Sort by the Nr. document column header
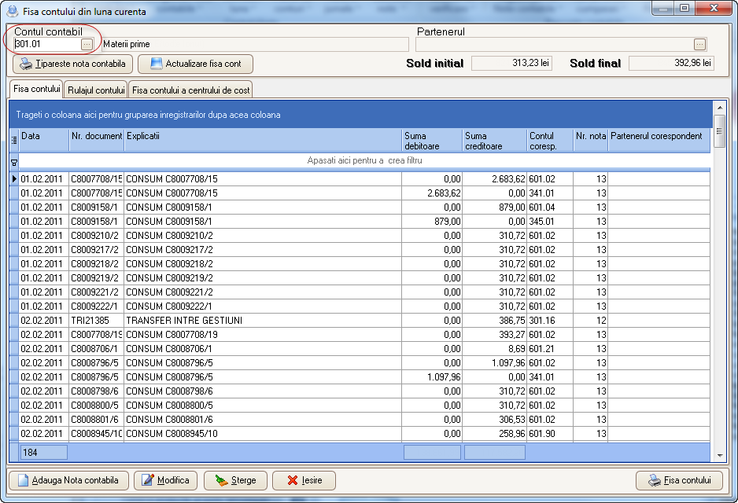This screenshot has width=738, height=503. 97,140
